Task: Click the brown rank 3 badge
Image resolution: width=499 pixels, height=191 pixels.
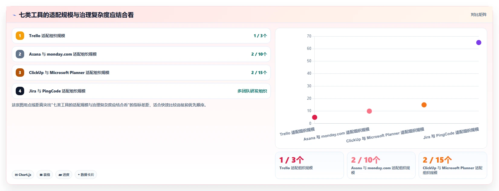Action: click(20, 73)
